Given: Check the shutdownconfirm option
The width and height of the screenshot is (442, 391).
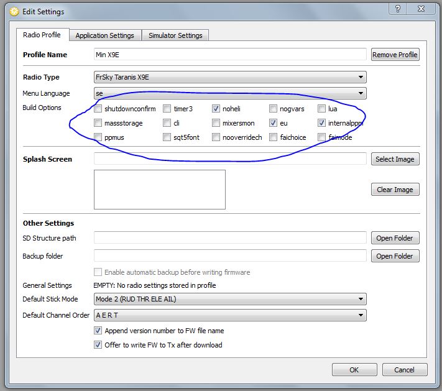Looking at the screenshot, I should tap(98, 109).
